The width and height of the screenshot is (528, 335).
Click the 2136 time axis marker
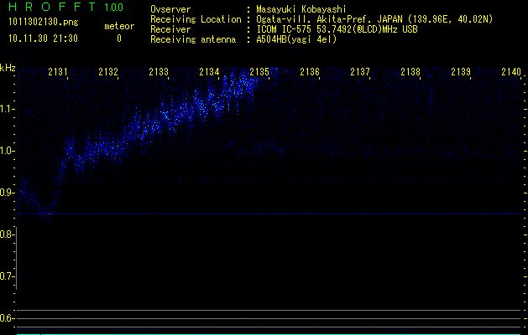310,72
